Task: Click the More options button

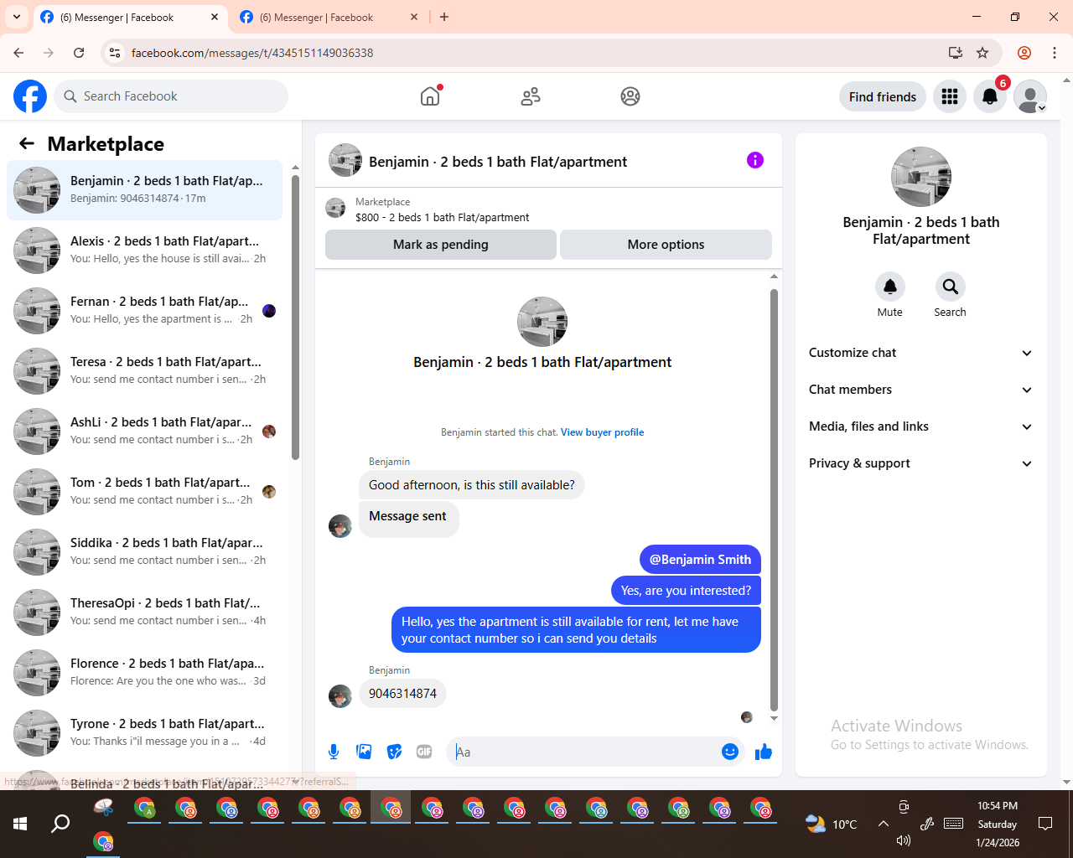Action: (x=666, y=245)
